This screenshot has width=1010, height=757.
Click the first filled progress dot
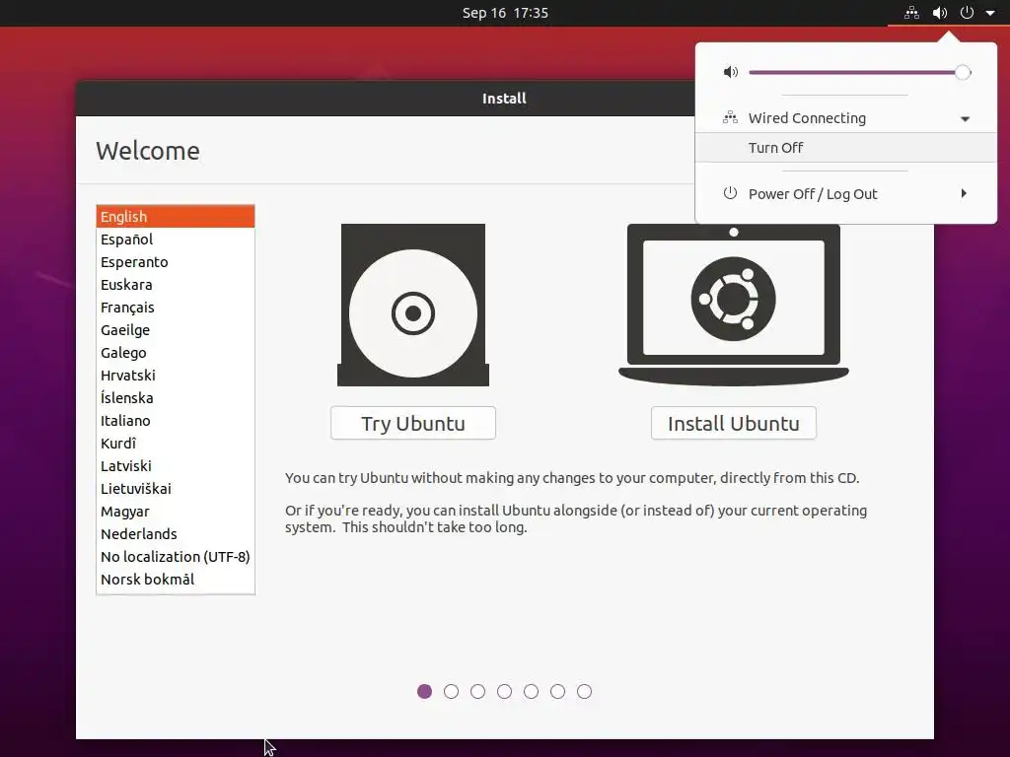click(424, 691)
